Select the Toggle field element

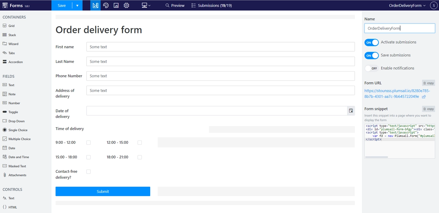pyautogui.click(x=10, y=112)
